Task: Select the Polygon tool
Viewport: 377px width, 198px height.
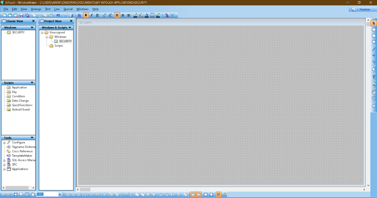Action: tap(374, 69)
